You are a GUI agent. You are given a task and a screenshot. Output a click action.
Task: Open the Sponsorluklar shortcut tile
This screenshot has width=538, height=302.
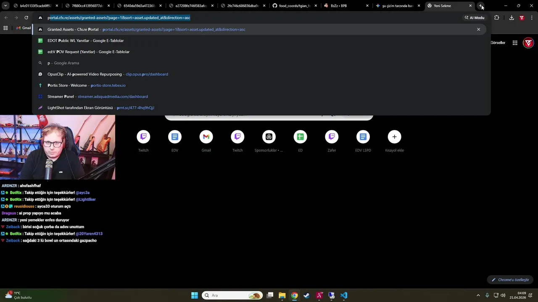point(269,141)
